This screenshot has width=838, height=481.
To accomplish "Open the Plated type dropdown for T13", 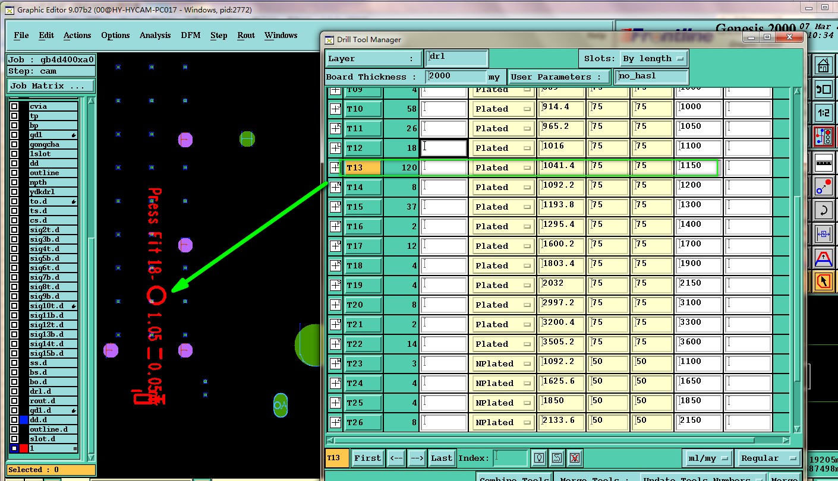I will (503, 167).
